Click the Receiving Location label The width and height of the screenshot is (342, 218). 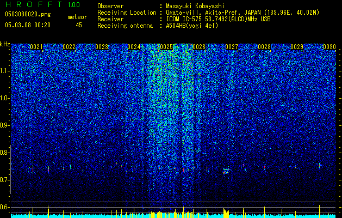(127, 13)
